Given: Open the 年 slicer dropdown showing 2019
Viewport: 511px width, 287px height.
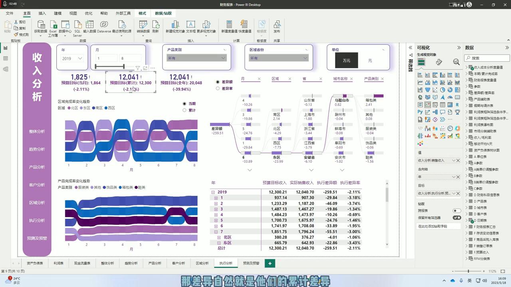Looking at the screenshot, I should point(72,59).
